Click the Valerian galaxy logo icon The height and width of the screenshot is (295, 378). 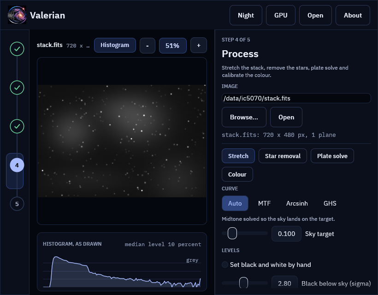coord(17,15)
